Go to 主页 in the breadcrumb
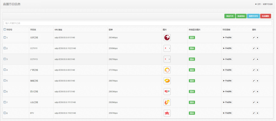 click(259, 4)
